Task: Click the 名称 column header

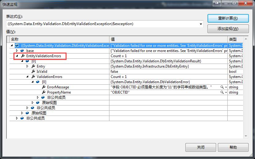Action: pyautogui.click(x=59, y=39)
